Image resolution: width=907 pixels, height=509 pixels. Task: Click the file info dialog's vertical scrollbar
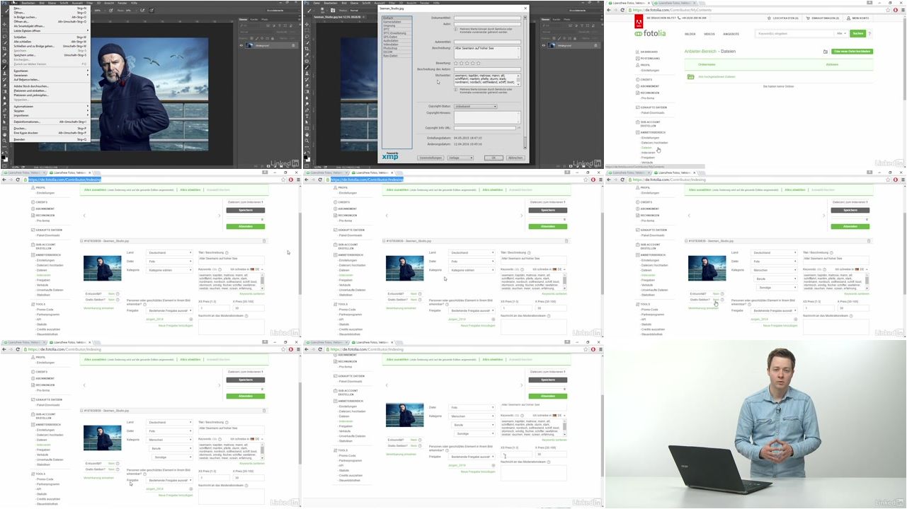click(525, 83)
